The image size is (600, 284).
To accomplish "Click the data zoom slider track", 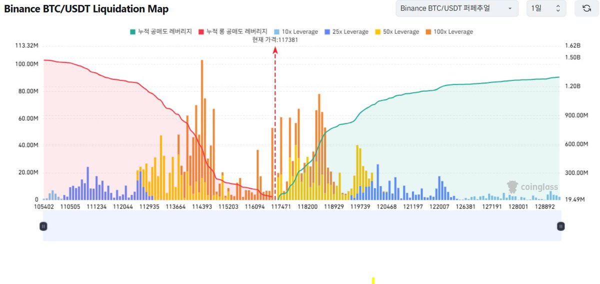I will 302,226.
